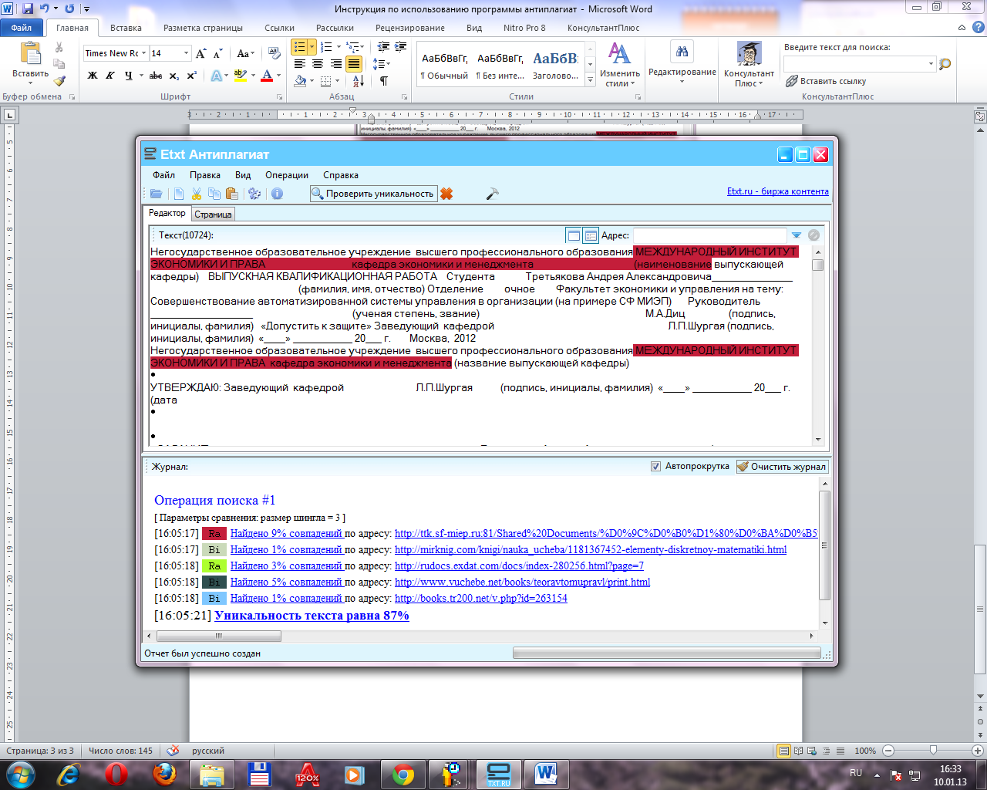
Task: Open Рецензирование tab in Word
Action: pos(410,28)
